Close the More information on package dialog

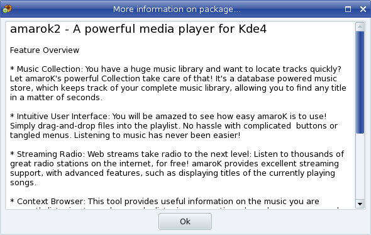click(x=363, y=9)
